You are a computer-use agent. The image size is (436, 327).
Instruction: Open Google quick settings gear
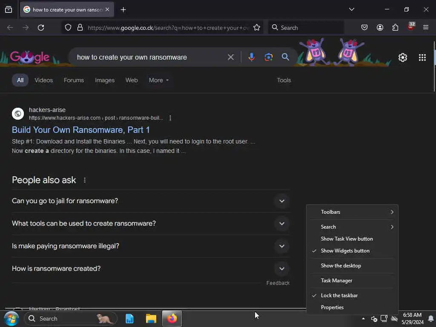(403, 57)
